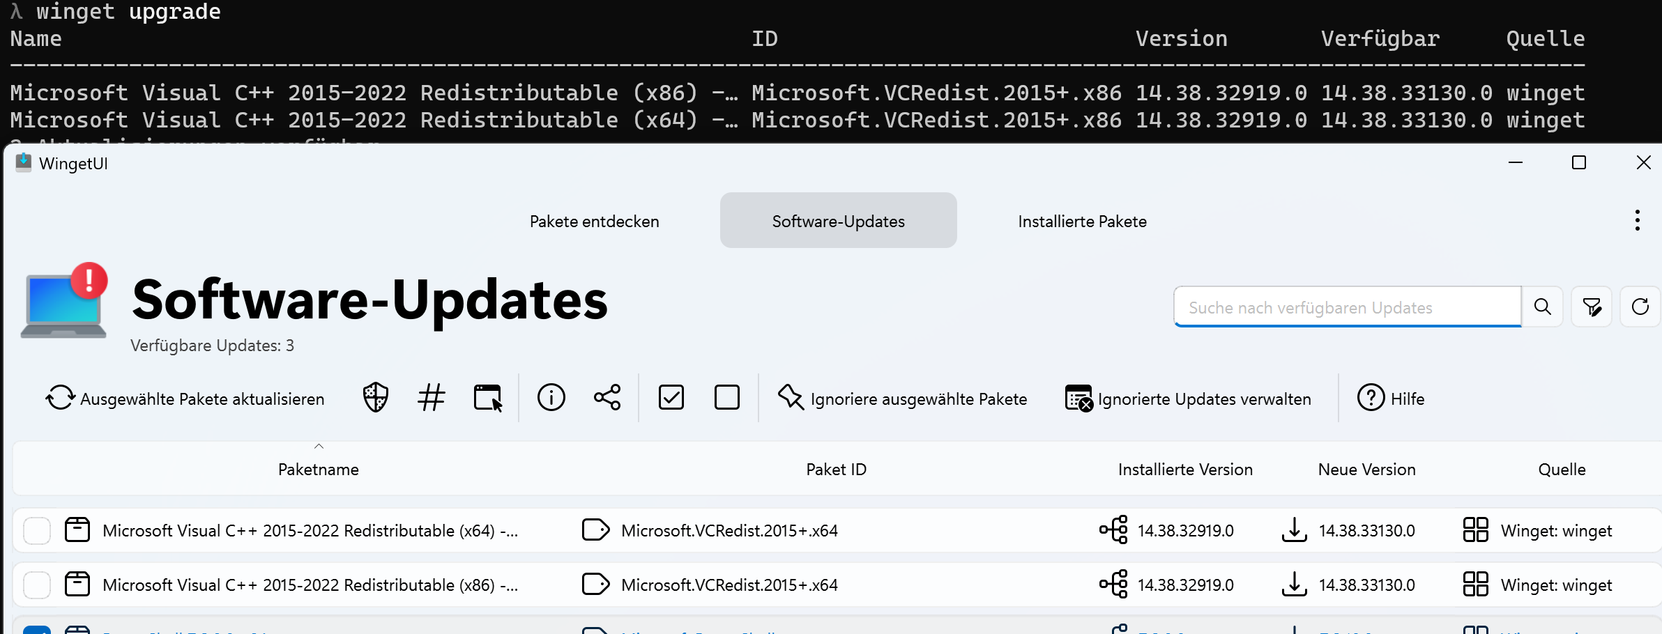The image size is (1662, 634).
Task: Tick checkbox for Redistributable (x86) row
Action: tap(37, 585)
